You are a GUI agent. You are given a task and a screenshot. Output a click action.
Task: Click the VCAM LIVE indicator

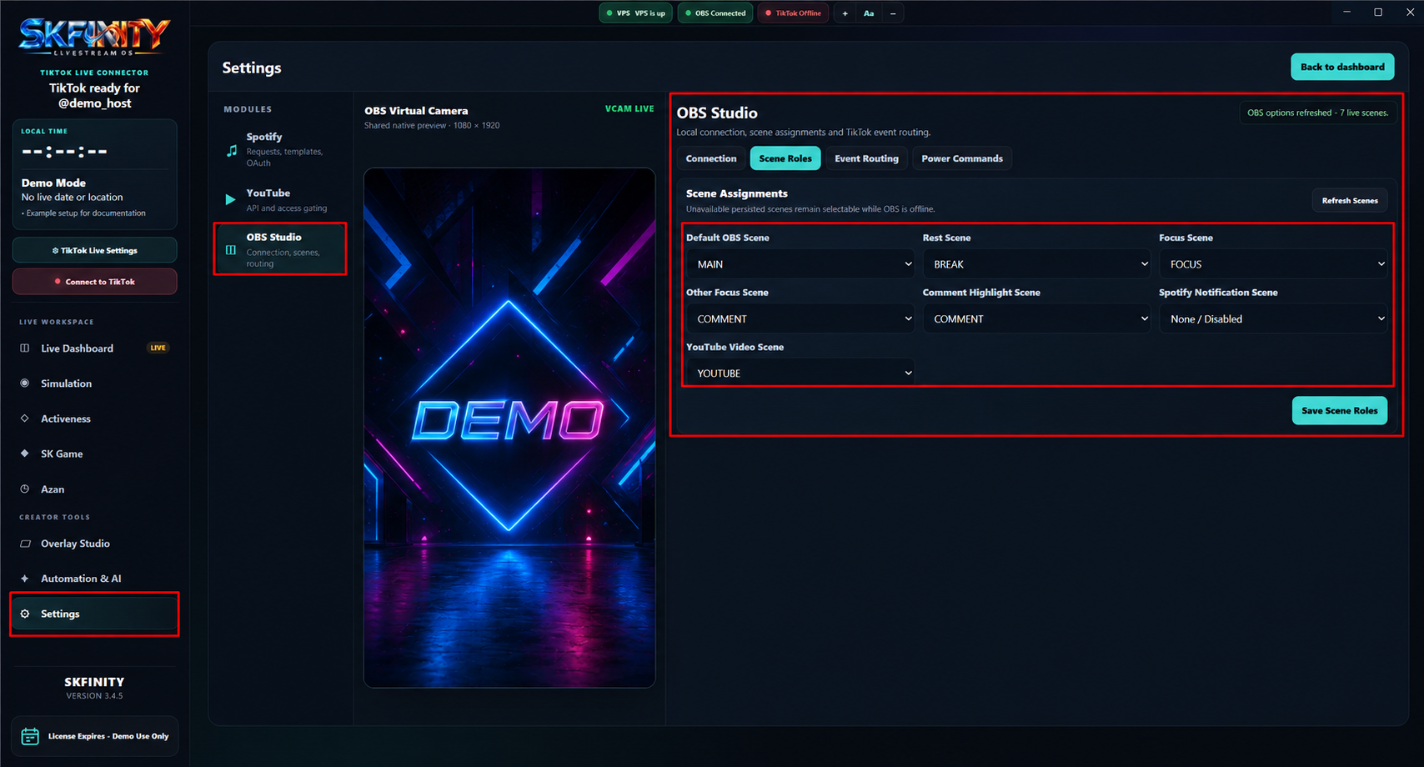click(x=629, y=109)
